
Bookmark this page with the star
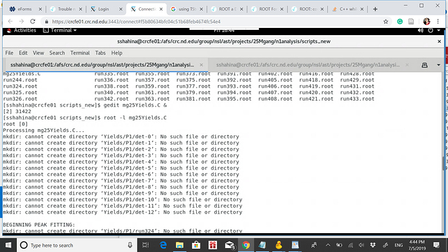pyautogui.click(x=386, y=21)
